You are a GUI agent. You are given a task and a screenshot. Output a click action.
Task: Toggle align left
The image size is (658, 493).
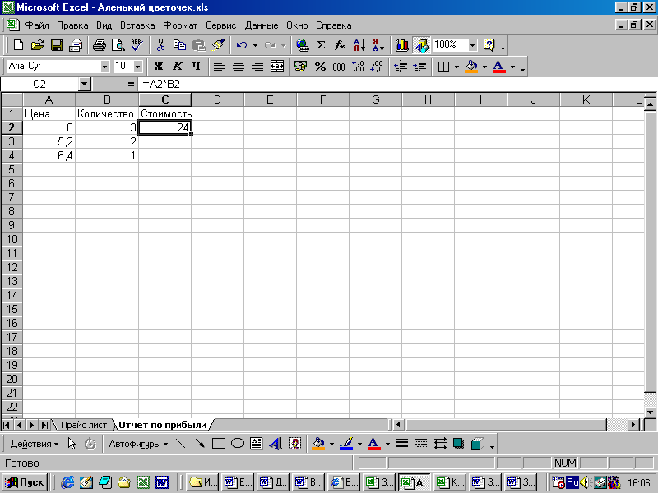[219, 67]
